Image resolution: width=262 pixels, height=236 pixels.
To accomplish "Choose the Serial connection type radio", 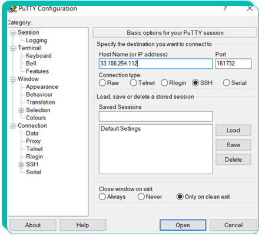I will [x=226, y=83].
